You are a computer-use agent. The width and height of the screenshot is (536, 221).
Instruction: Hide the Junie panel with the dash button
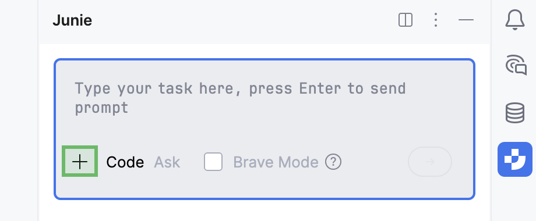(466, 20)
